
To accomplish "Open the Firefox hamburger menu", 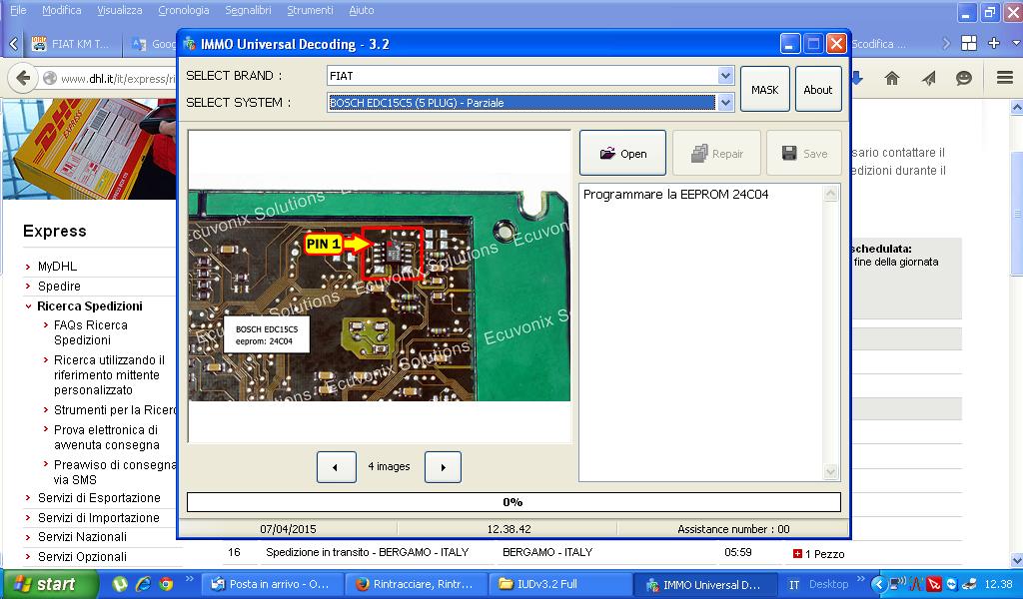I will (x=1005, y=78).
